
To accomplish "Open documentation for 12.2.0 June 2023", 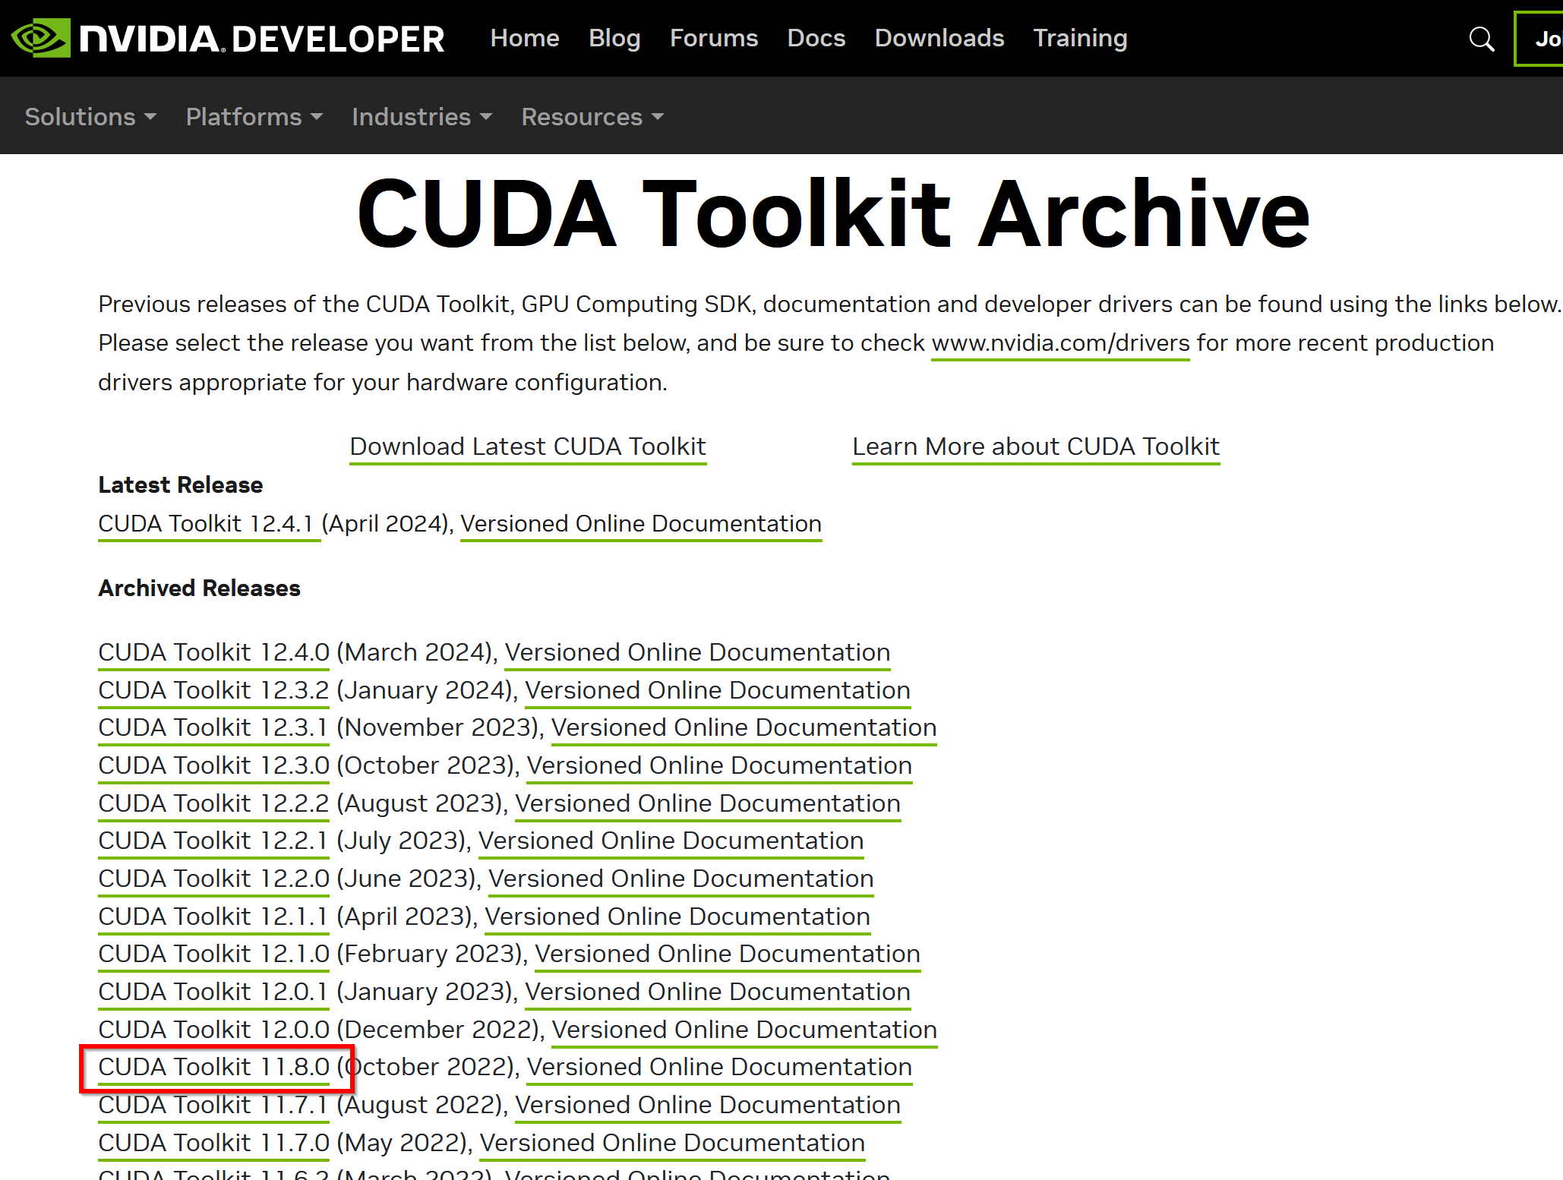I will tap(681, 879).
